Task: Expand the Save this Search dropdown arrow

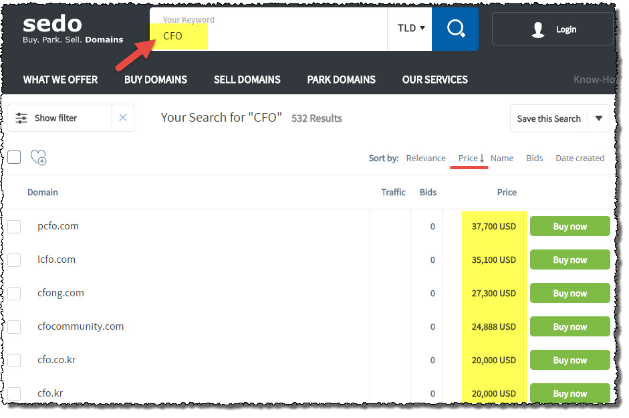Action: (x=599, y=118)
